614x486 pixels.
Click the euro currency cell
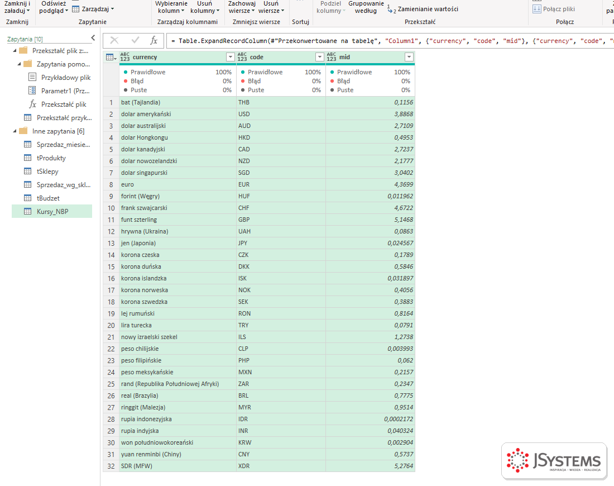coord(178,184)
